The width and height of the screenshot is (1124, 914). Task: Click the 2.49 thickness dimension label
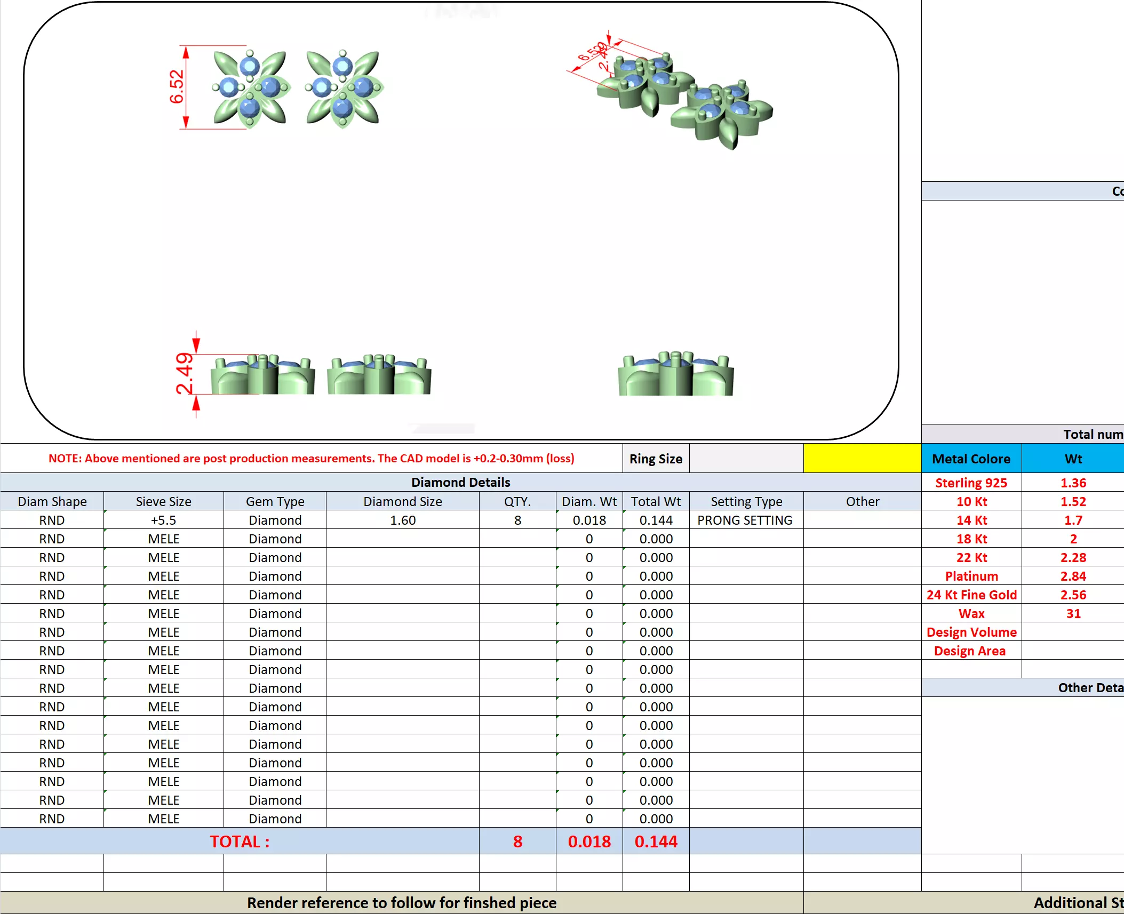pyautogui.click(x=185, y=373)
